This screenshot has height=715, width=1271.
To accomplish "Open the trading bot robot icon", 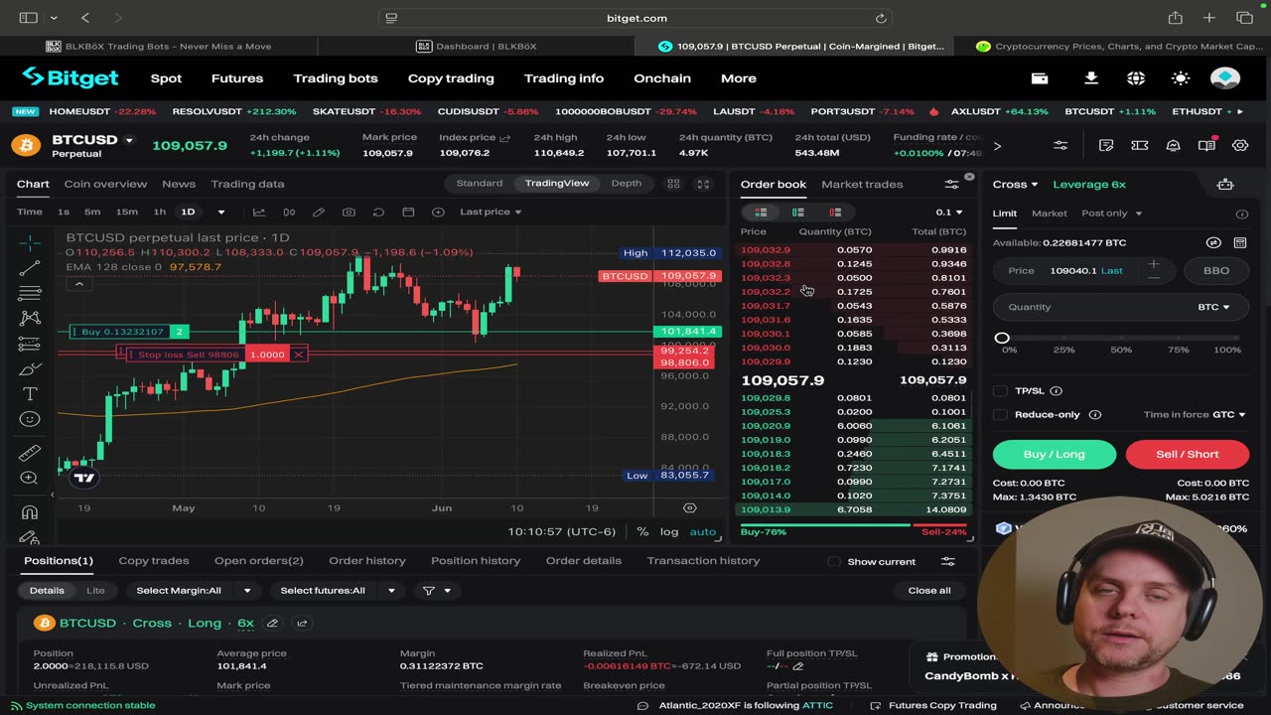I will [x=1225, y=184].
